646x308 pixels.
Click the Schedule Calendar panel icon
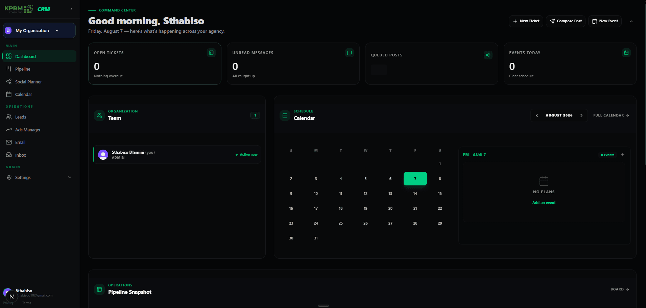(285, 115)
